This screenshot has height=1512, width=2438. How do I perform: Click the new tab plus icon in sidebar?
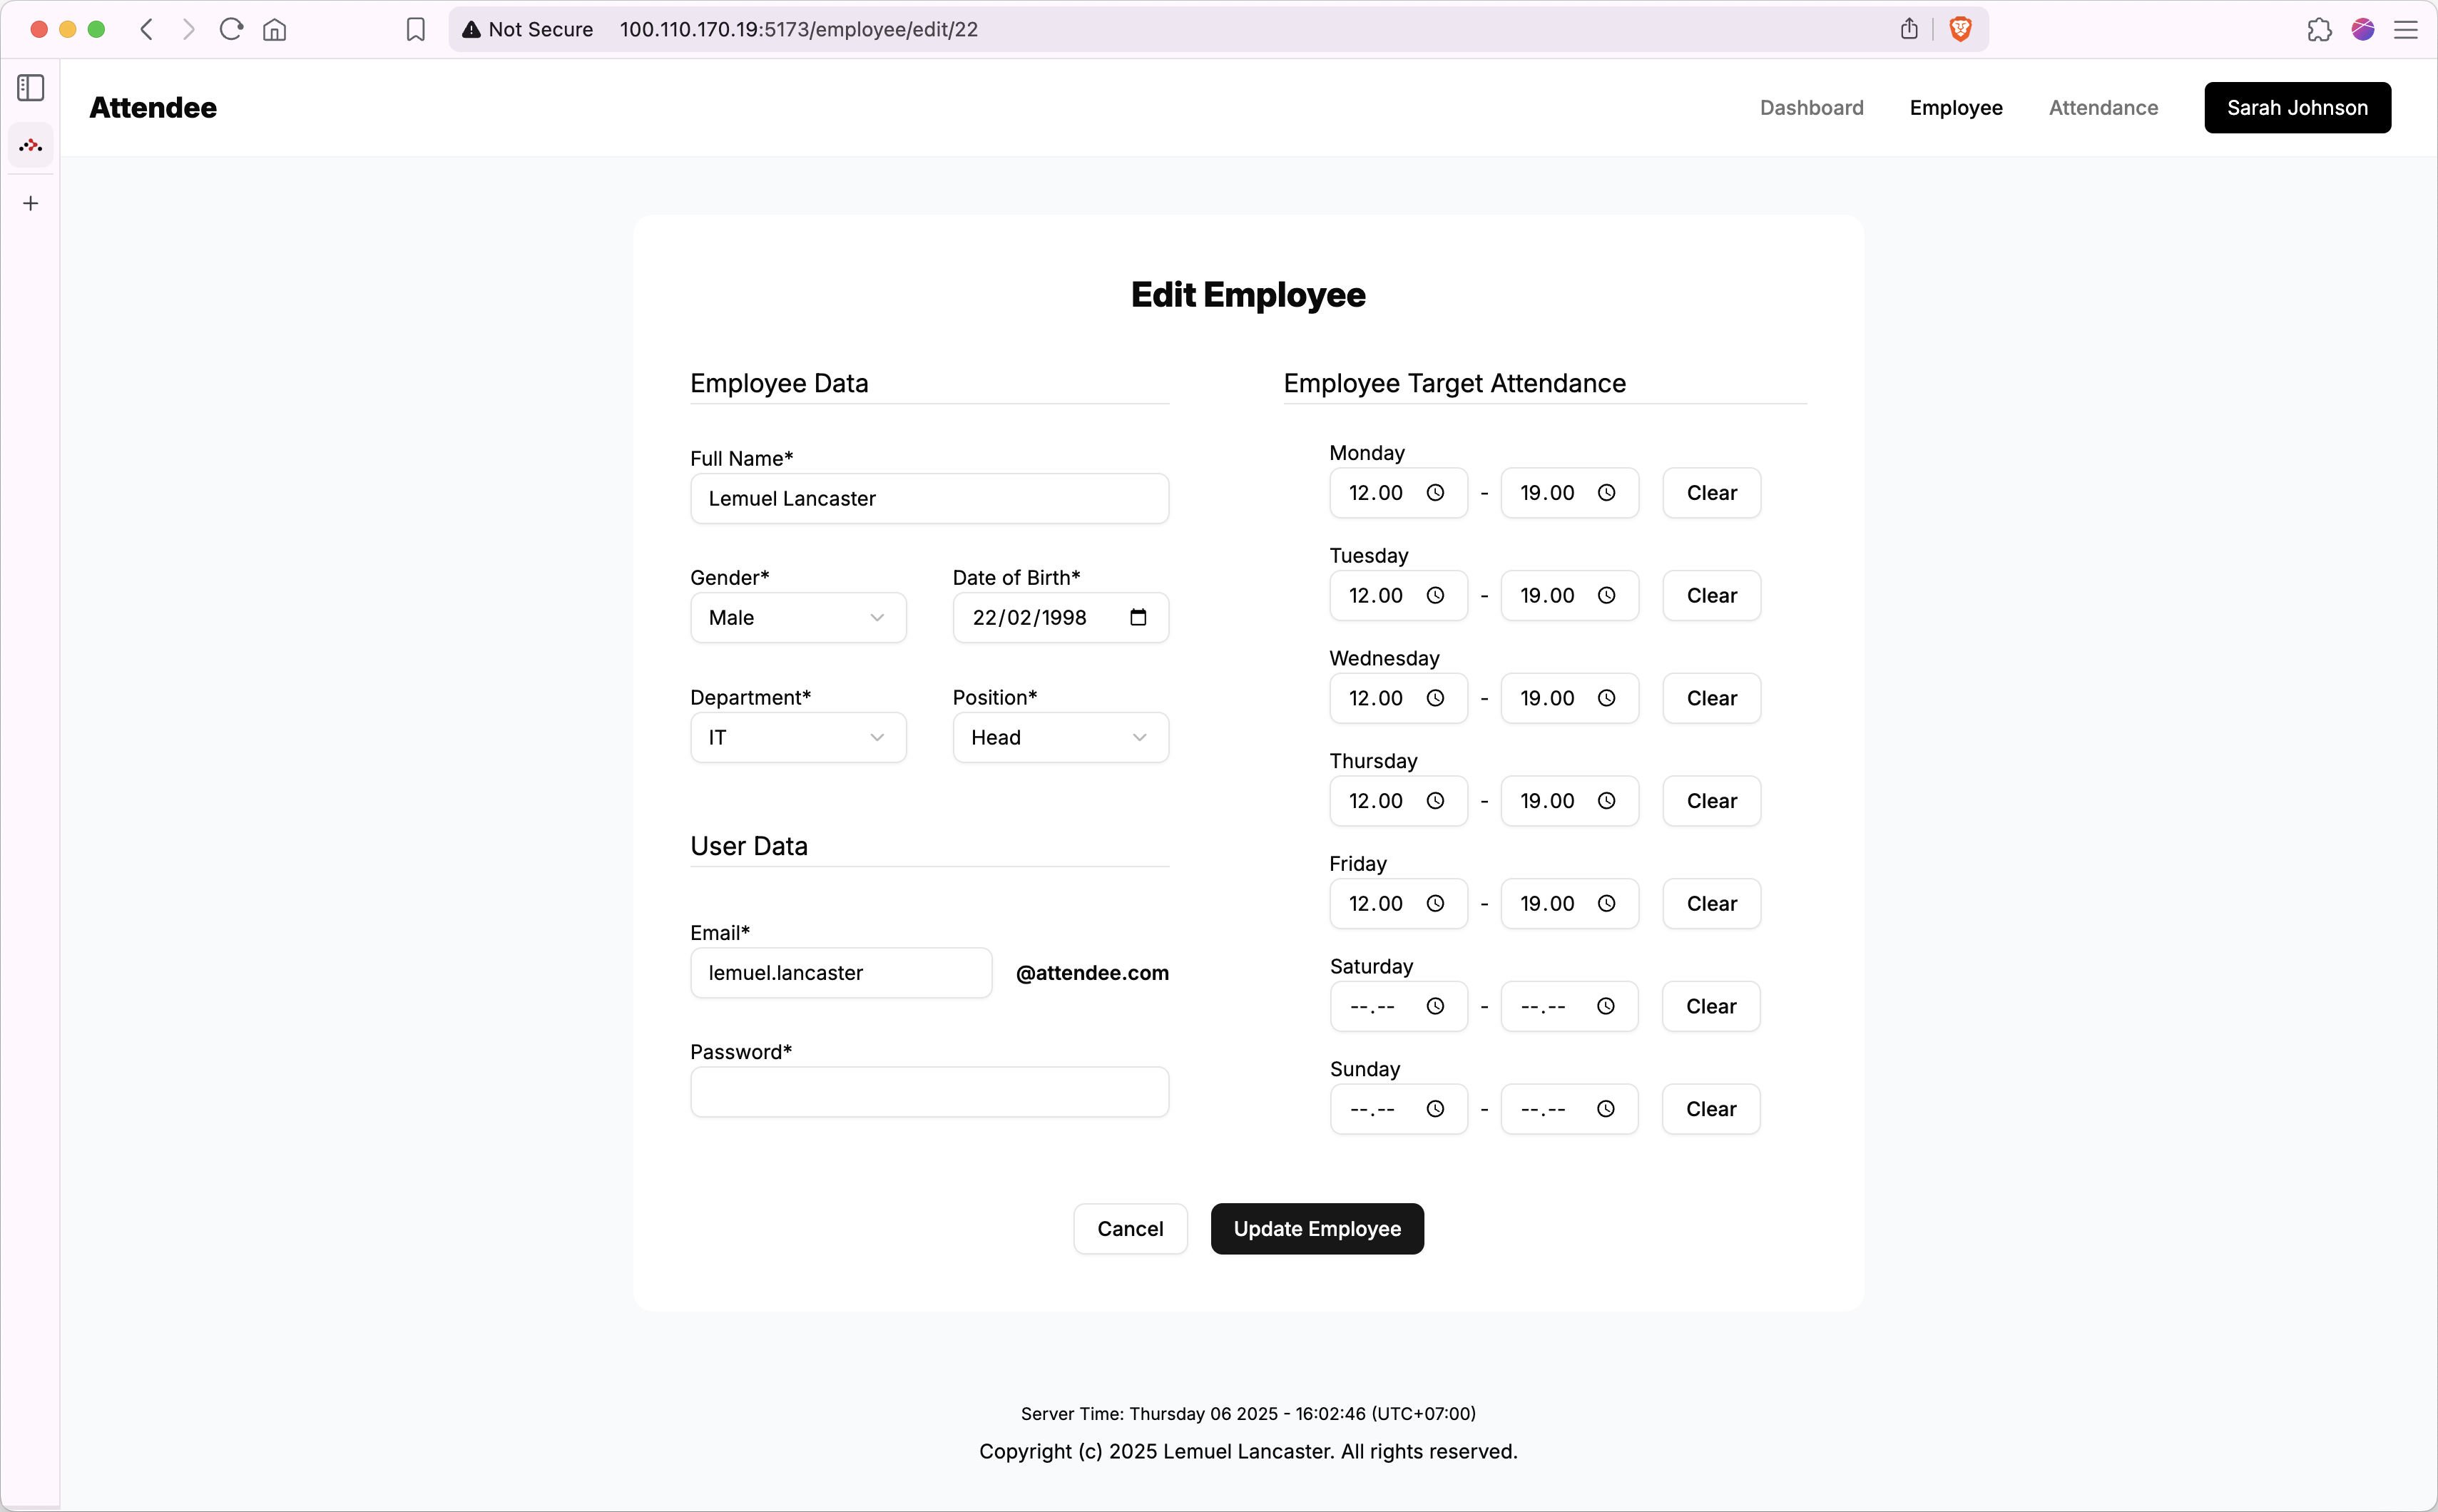(30, 203)
